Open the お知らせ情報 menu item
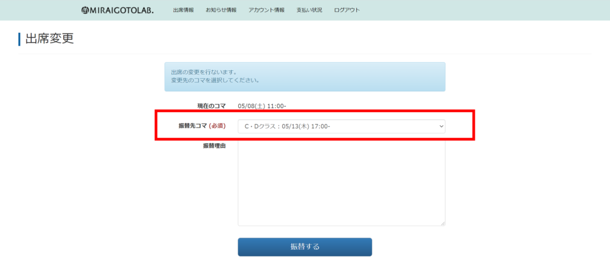610x276 pixels. pyautogui.click(x=221, y=10)
